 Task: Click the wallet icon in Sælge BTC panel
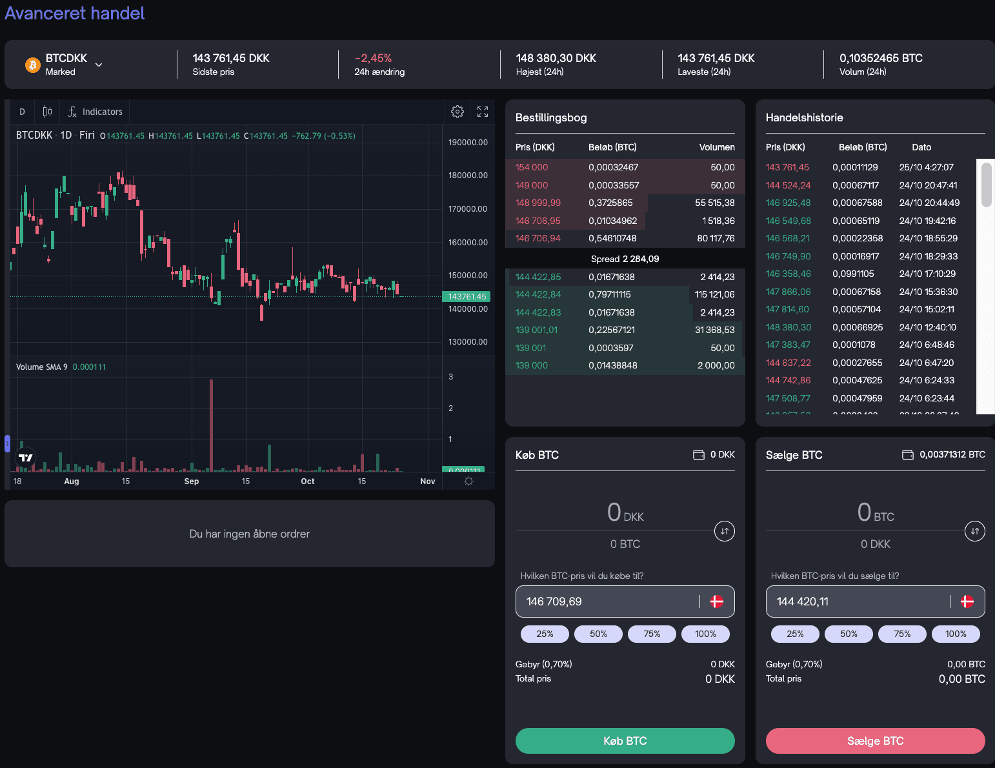907,455
